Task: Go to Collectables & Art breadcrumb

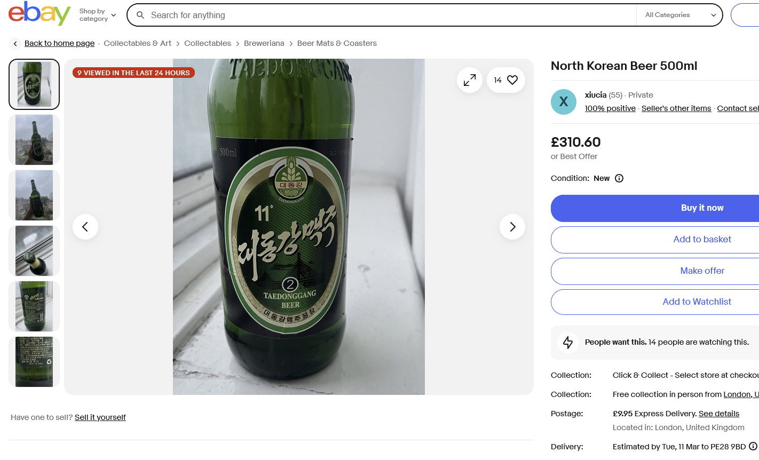Action: (x=138, y=43)
